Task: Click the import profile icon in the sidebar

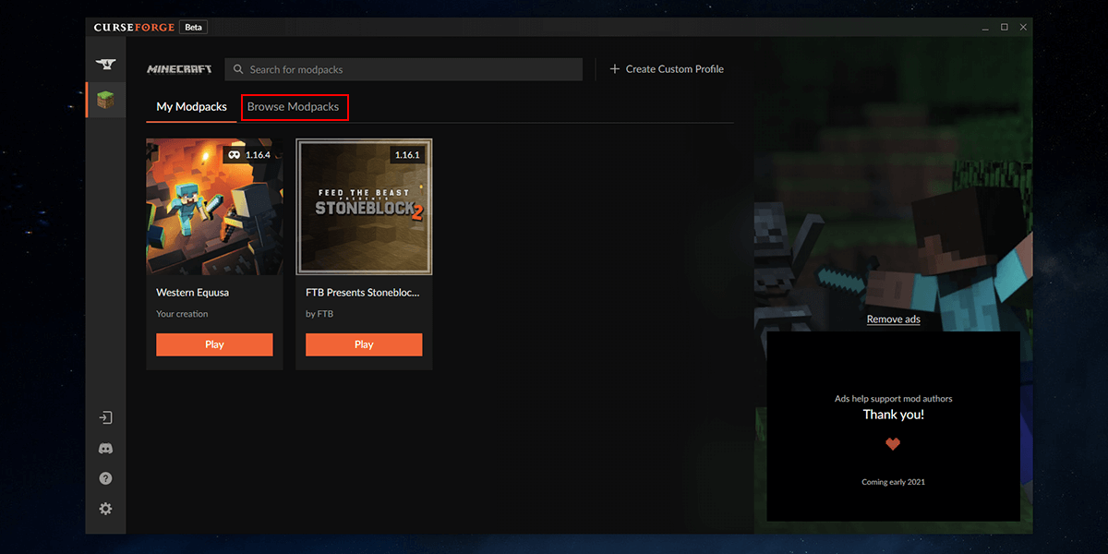Action: coord(105,416)
